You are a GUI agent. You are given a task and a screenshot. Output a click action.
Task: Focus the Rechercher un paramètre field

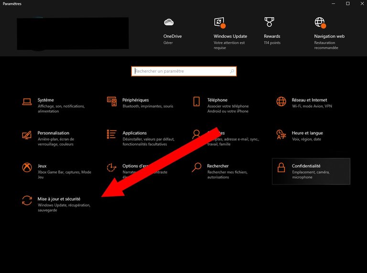(x=183, y=71)
